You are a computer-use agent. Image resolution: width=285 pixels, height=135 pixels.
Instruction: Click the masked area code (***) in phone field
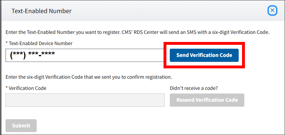[x=18, y=55]
